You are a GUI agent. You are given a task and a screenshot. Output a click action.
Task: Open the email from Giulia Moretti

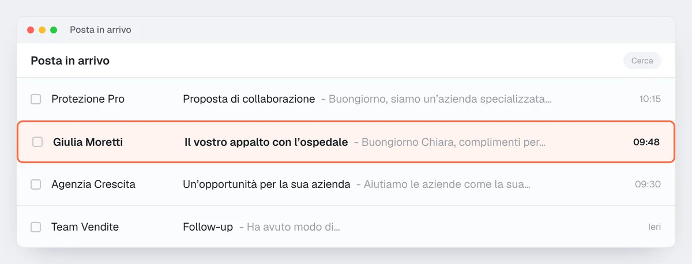tap(346, 142)
